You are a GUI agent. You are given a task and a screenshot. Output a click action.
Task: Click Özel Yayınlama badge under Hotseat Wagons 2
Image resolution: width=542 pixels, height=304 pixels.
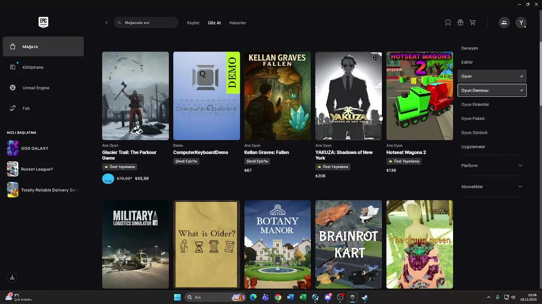(x=404, y=161)
